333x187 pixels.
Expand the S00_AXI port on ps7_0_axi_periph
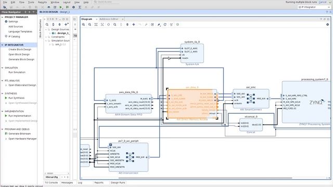pos(111,148)
